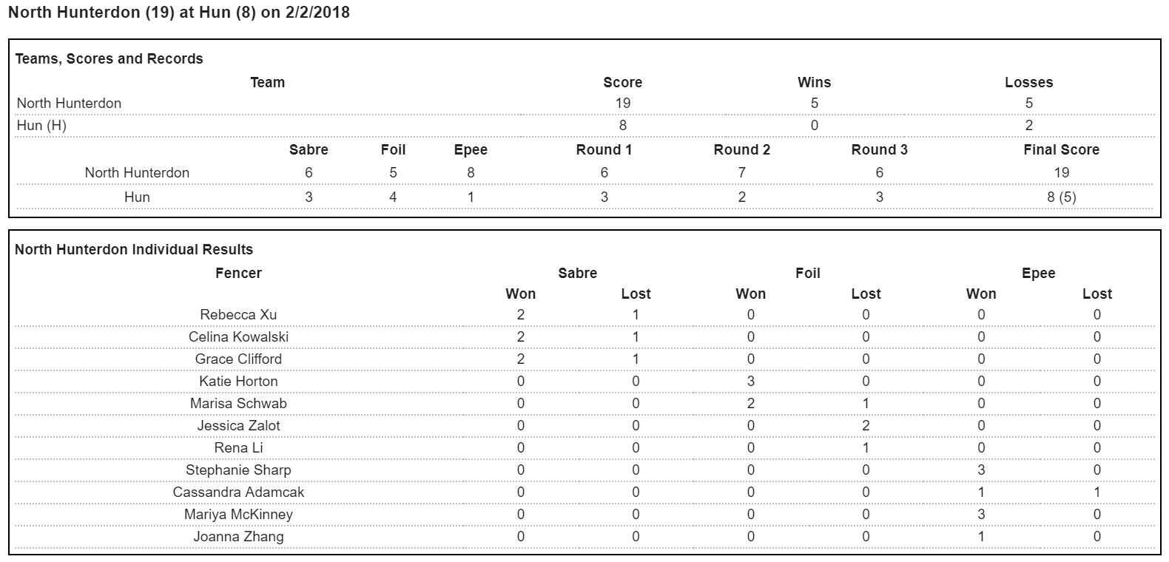Select the Wins column header
The height and width of the screenshot is (562, 1169).
pyautogui.click(x=814, y=83)
